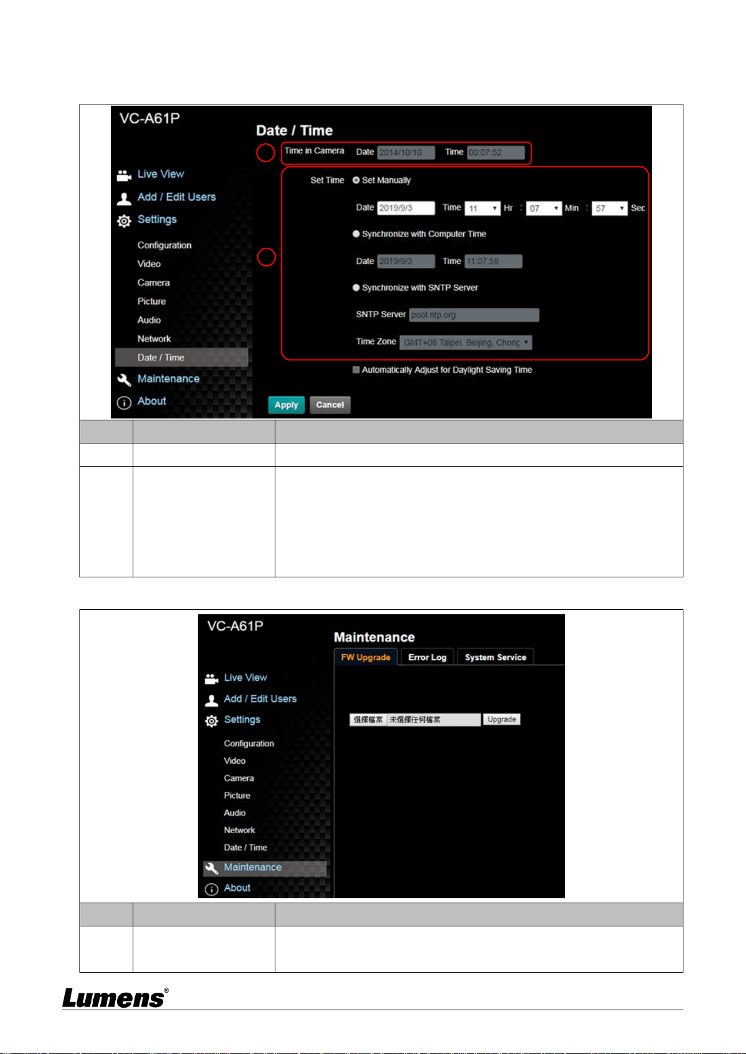The height and width of the screenshot is (1054, 746).
Task: Click the Upgrade button
Action: click(502, 719)
